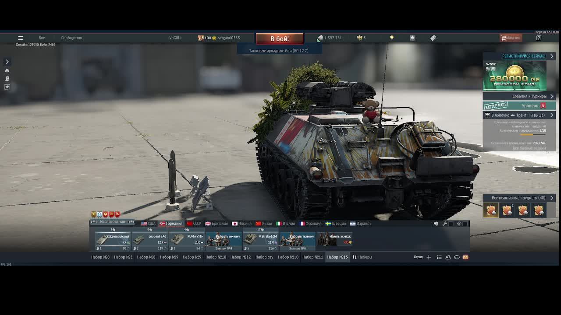Open the main hamburger menu
Image resolution: width=561 pixels, height=315 pixels.
click(21, 38)
